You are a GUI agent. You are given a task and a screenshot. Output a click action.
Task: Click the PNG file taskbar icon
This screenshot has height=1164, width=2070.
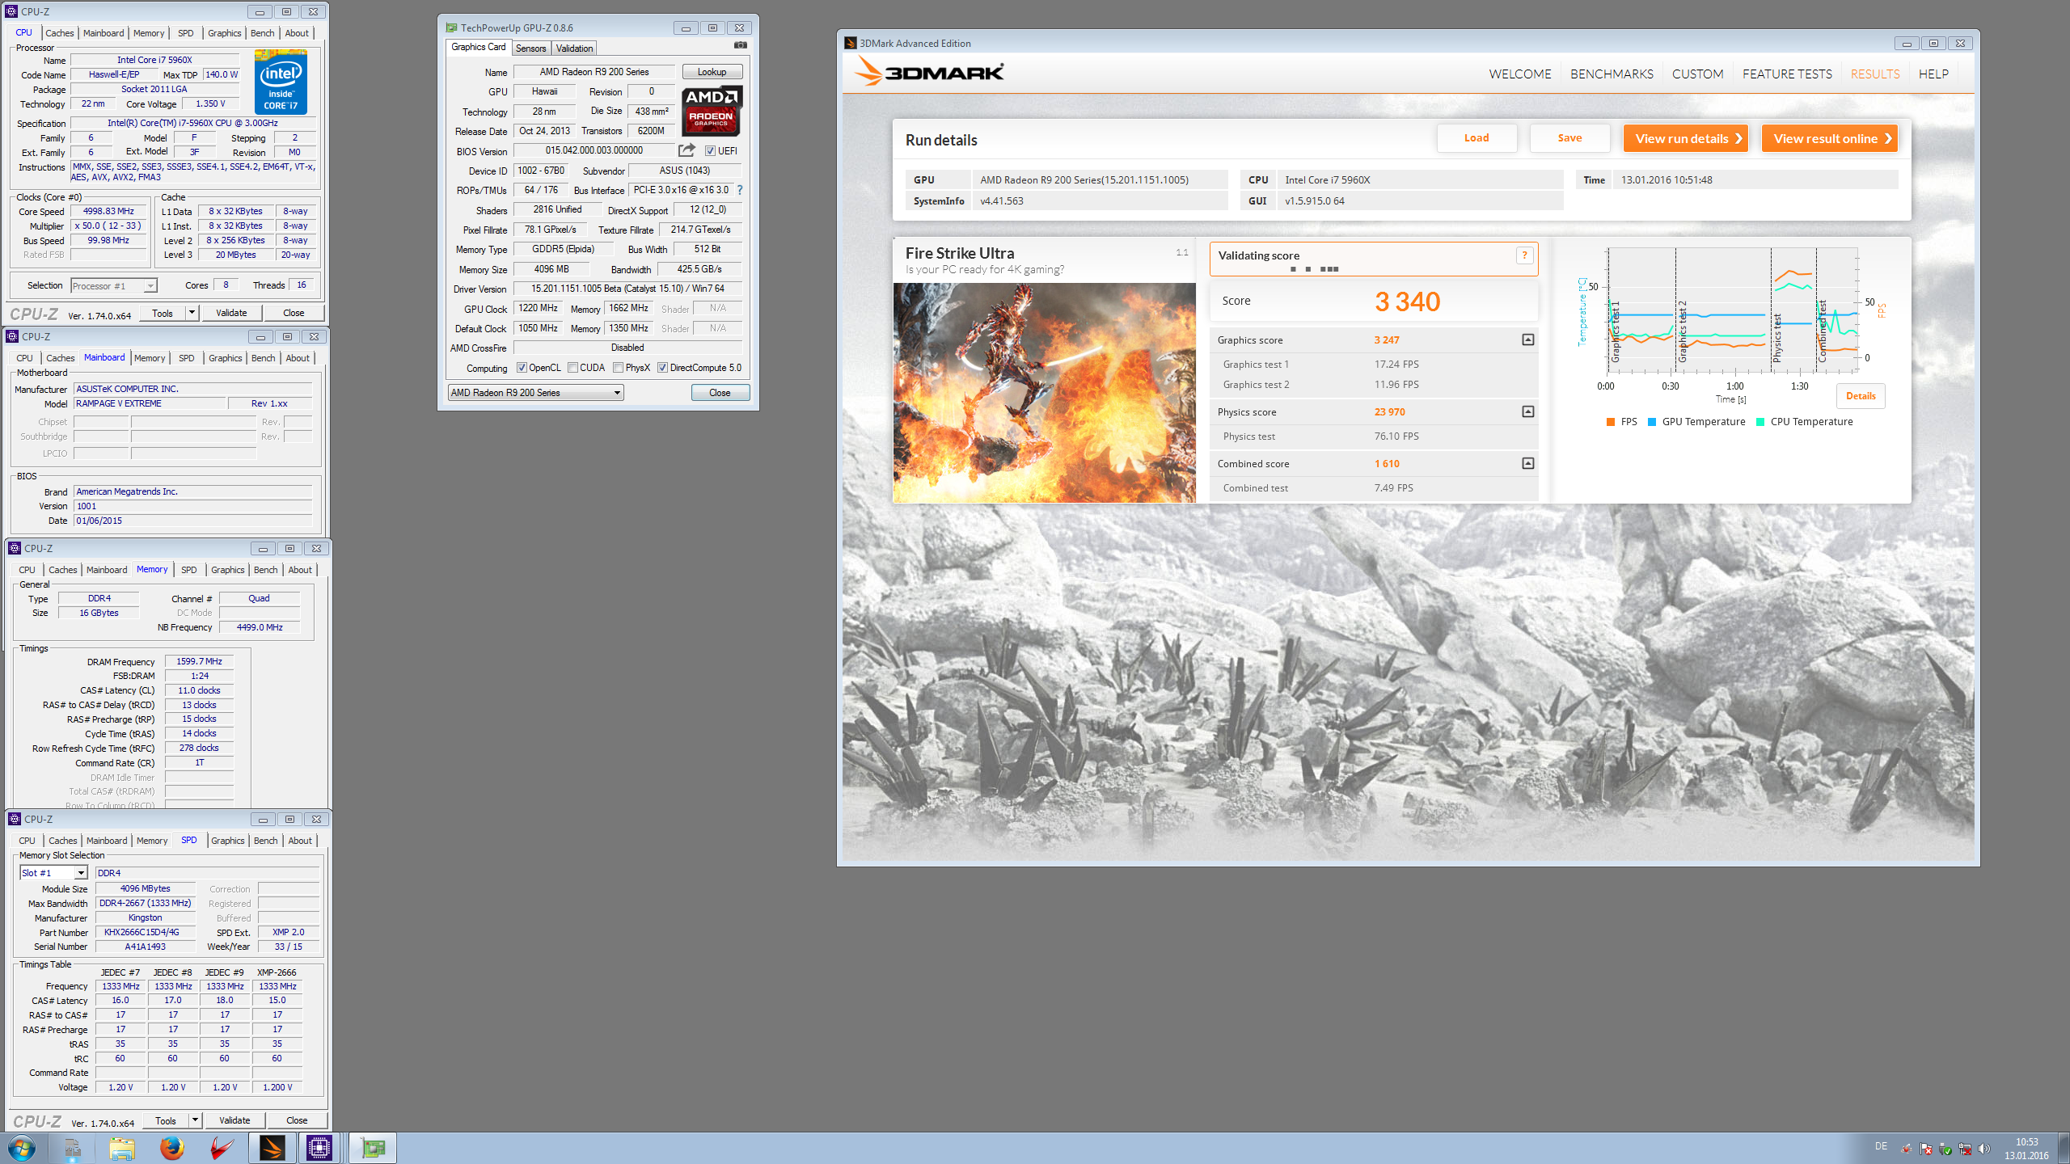(x=72, y=1148)
